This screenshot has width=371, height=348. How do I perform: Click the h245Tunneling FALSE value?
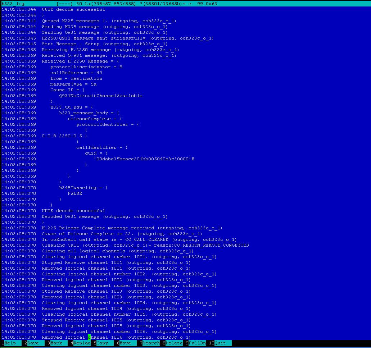click(x=75, y=193)
